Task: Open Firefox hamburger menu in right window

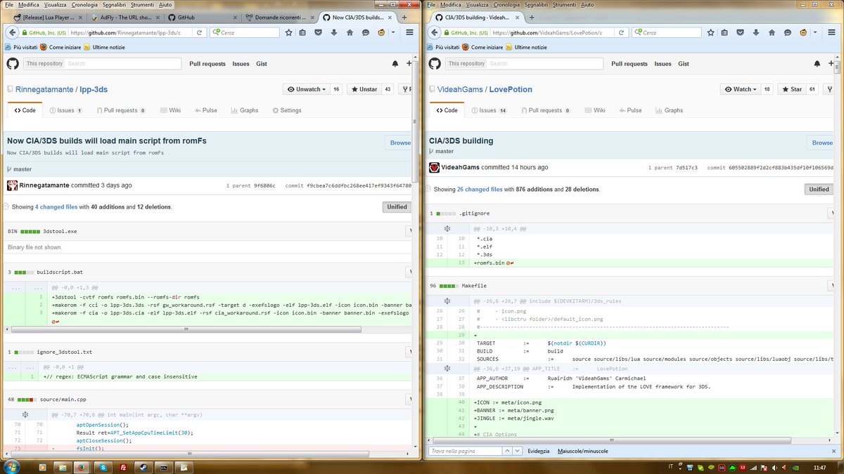Action: tap(831, 32)
